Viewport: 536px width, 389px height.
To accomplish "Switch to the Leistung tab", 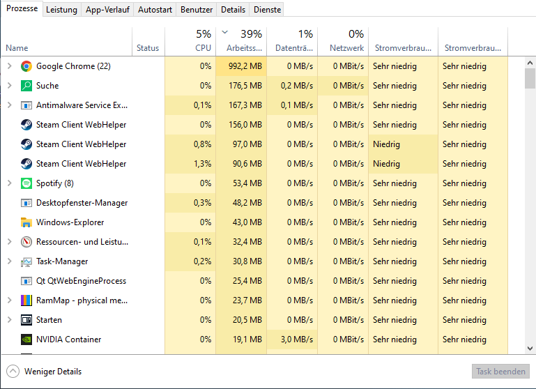I will tap(61, 10).
